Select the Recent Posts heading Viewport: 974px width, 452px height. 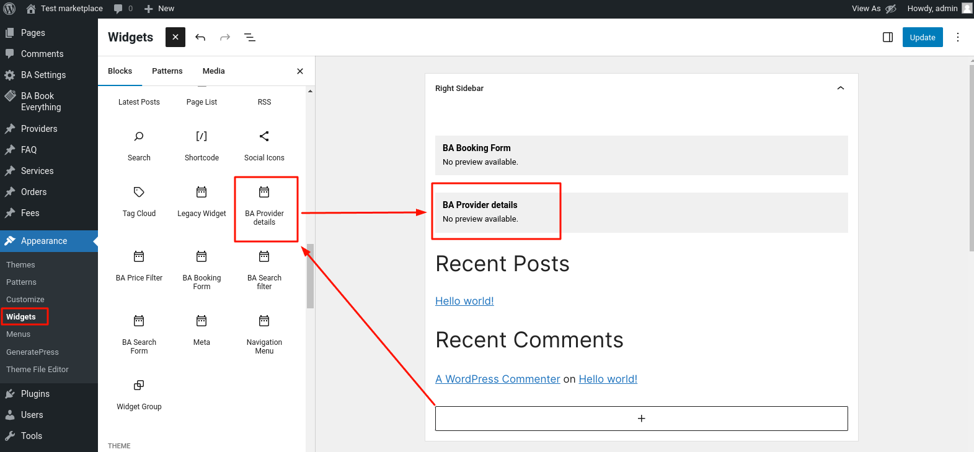point(502,264)
